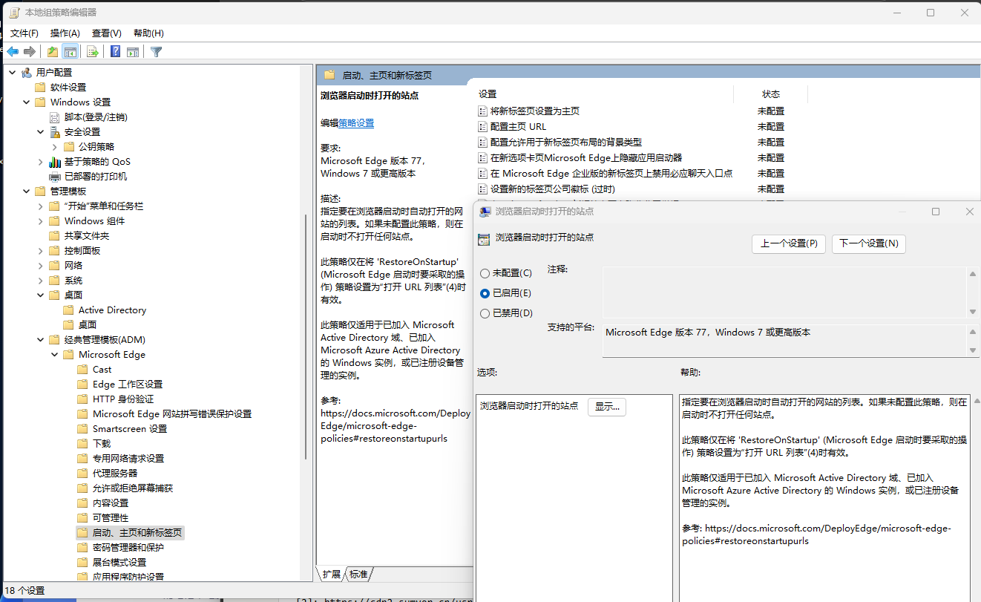Select the 已禁用(D) radio button
981x602 pixels.
pos(485,313)
